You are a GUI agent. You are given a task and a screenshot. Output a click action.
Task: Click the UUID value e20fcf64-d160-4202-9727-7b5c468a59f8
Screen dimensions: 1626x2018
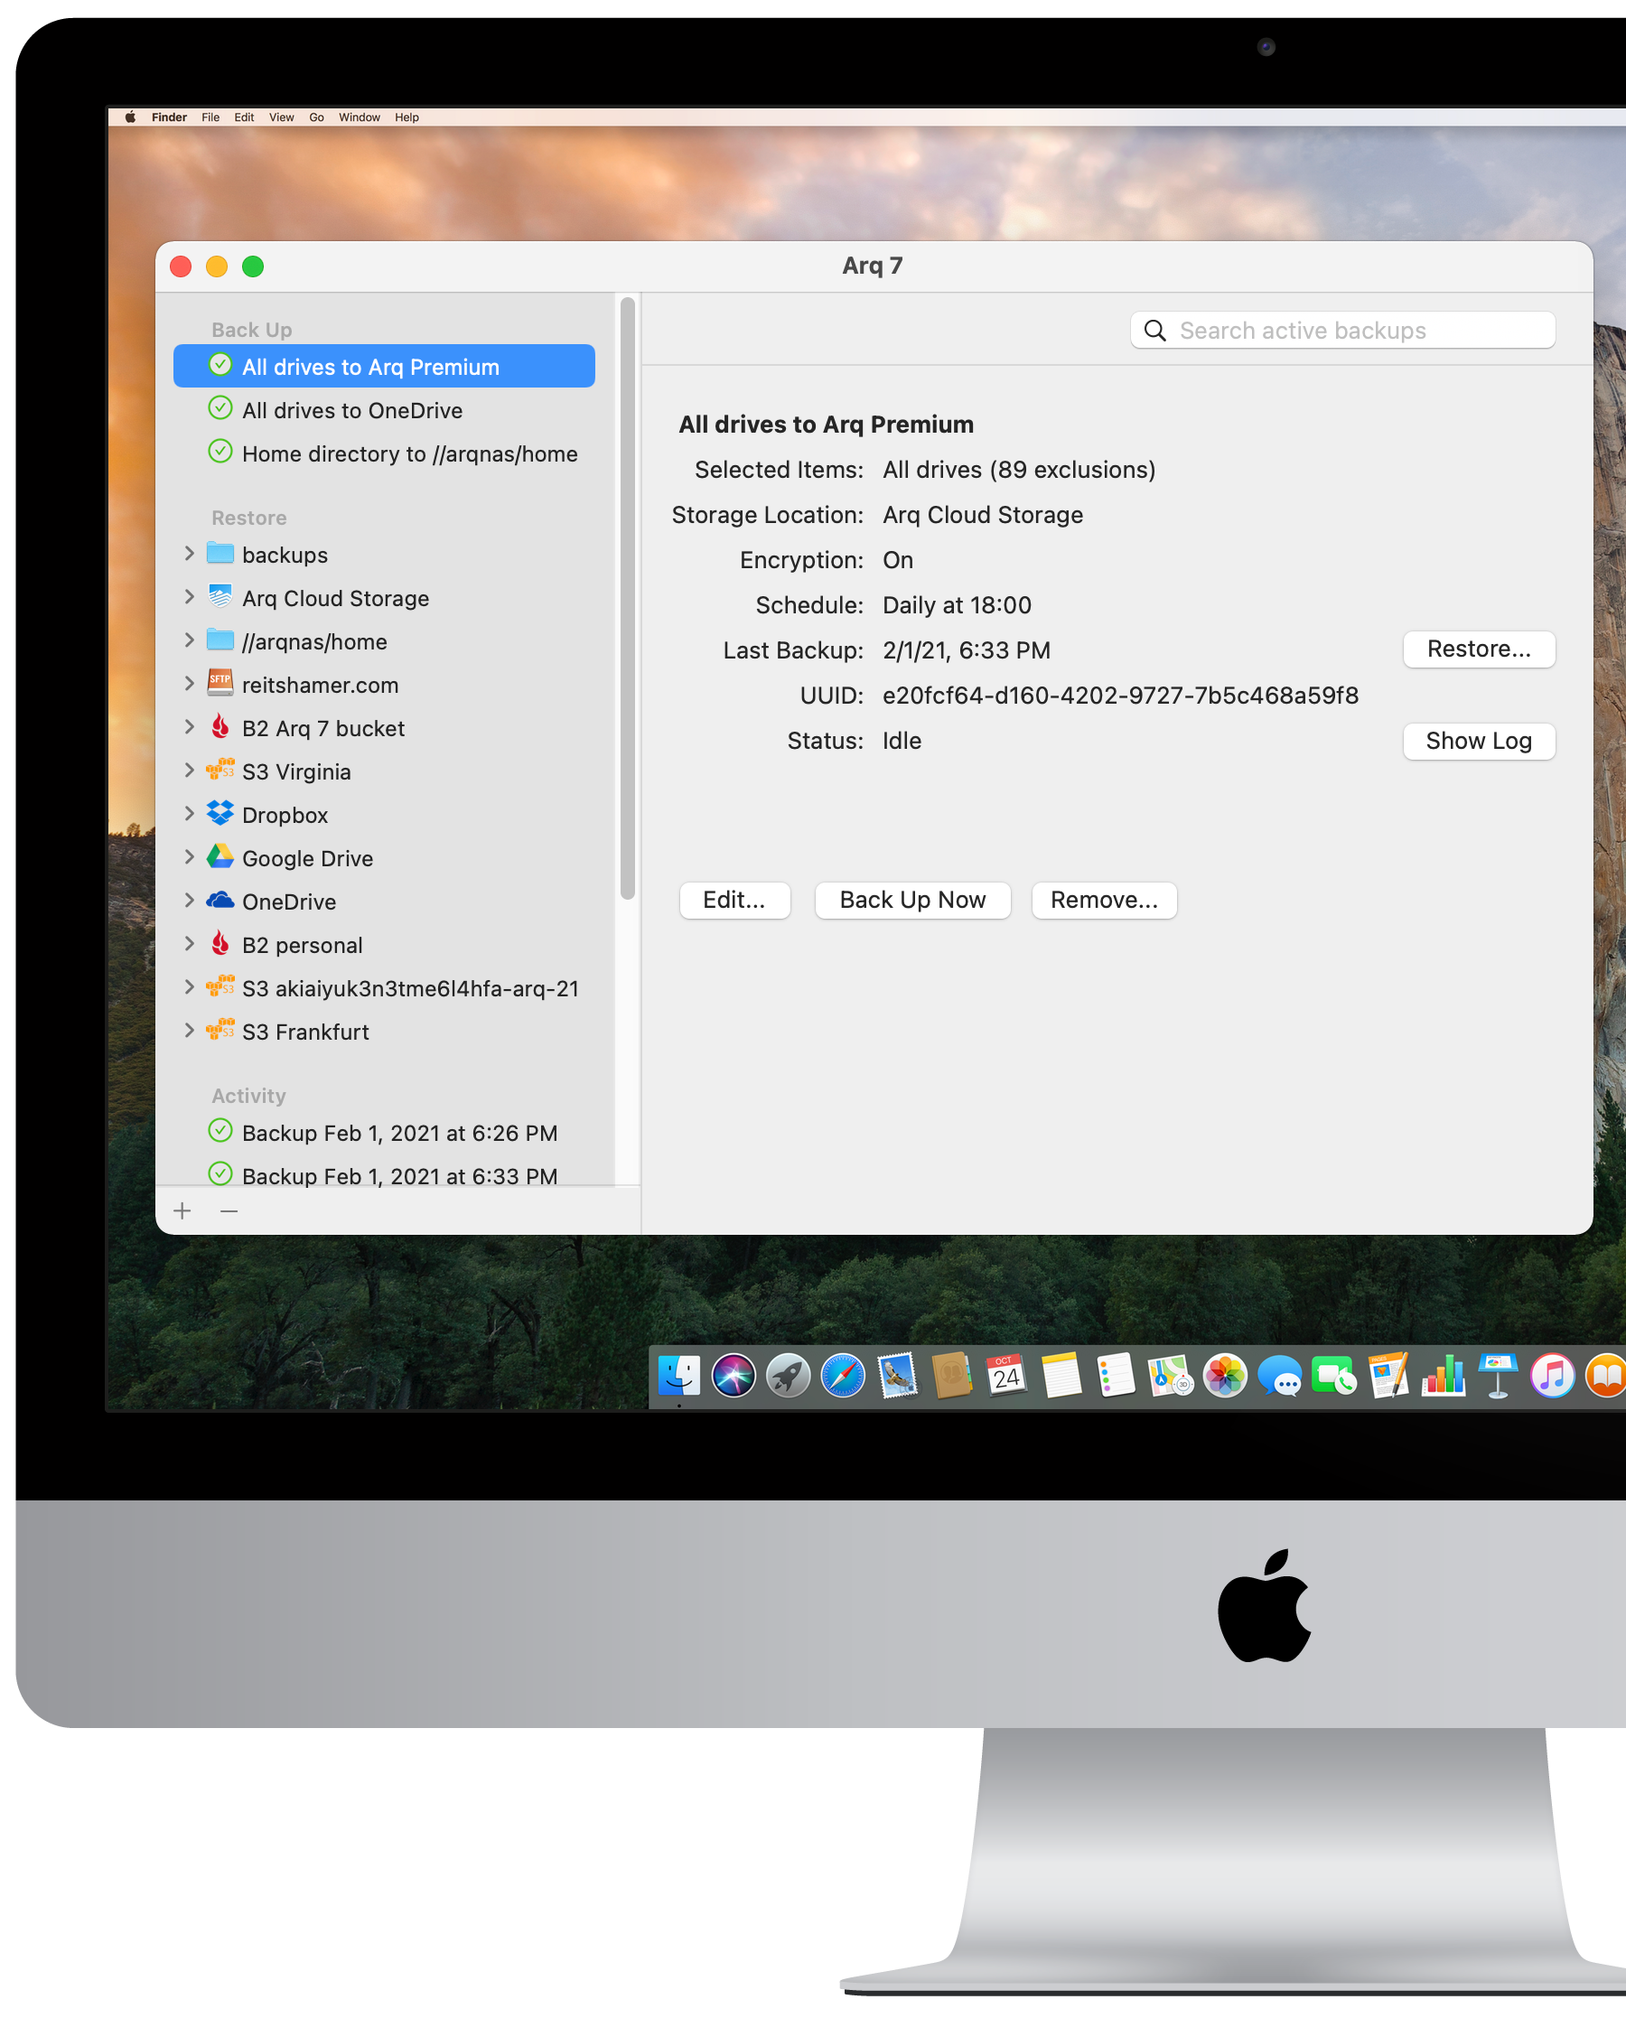1120,696
